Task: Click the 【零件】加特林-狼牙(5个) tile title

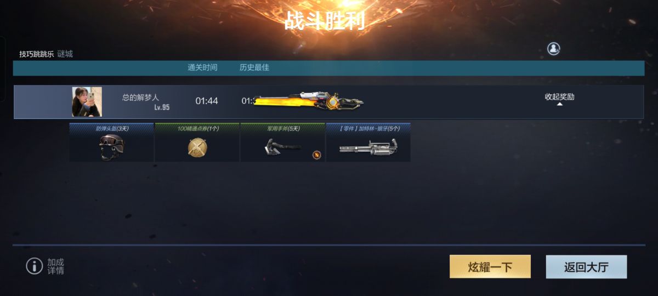Action: (x=368, y=128)
